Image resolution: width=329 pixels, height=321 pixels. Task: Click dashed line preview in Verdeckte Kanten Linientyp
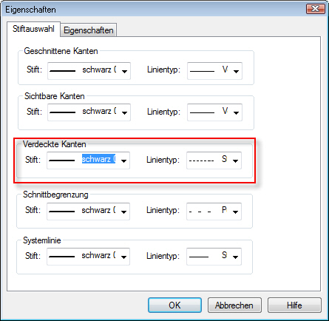click(x=201, y=161)
